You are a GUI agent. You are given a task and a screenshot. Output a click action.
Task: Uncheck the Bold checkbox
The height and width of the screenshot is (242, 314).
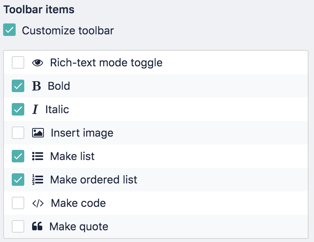point(18,86)
